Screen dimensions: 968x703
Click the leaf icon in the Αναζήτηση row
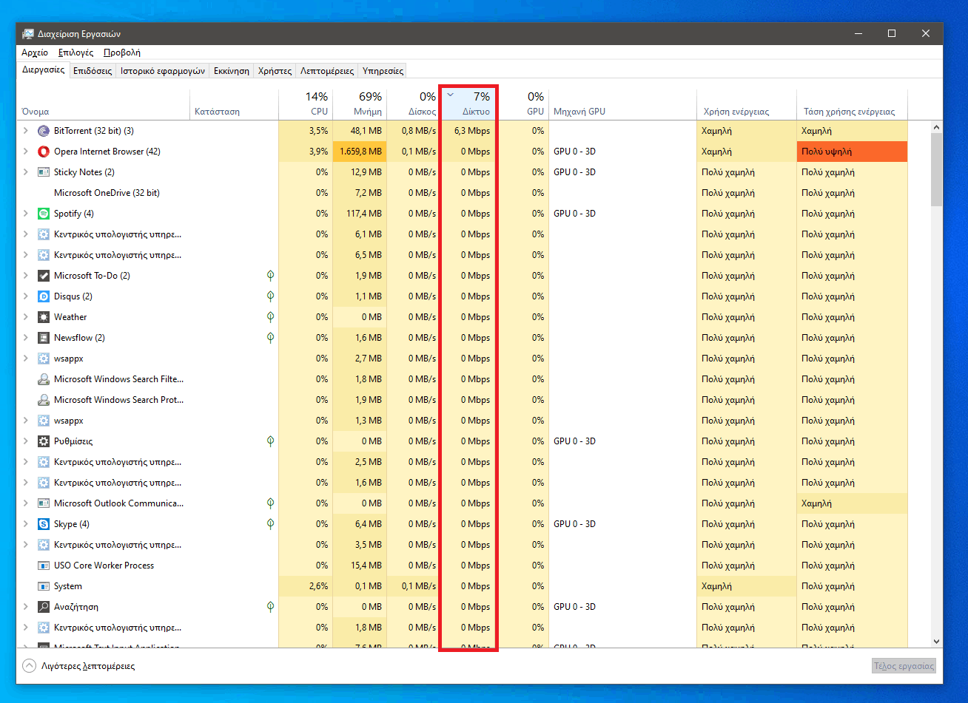271,607
